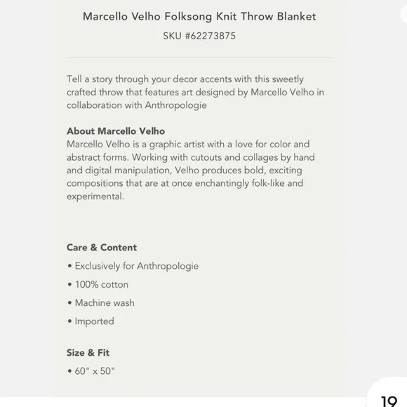Viewport: 407px width, 407px height.
Task: Click the word 'experimental.' ending the bio
Action: tap(95, 196)
